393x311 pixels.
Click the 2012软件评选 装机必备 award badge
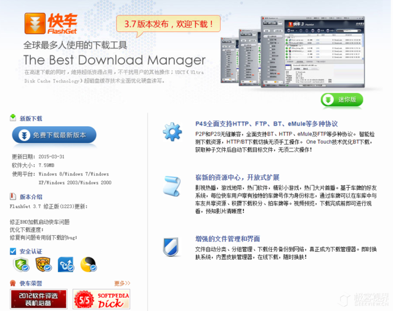click(39, 299)
